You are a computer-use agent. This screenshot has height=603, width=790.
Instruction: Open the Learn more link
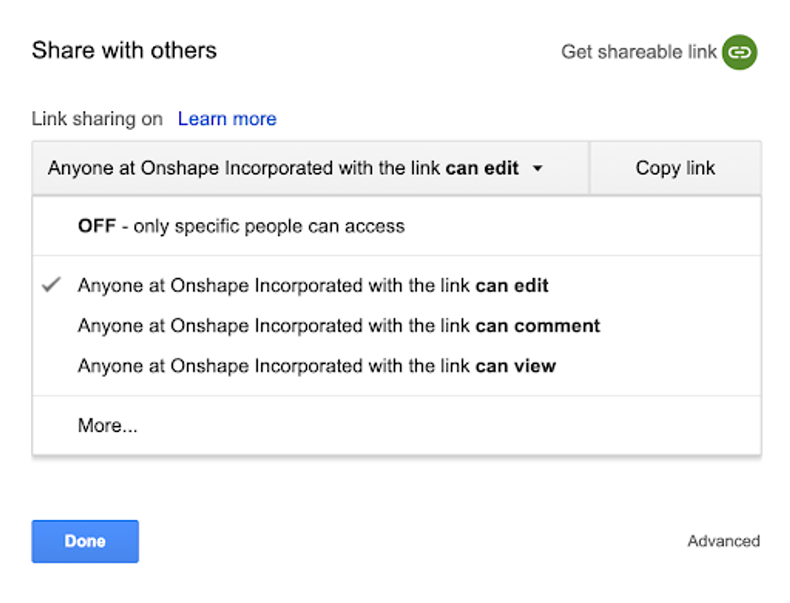(x=227, y=119)
